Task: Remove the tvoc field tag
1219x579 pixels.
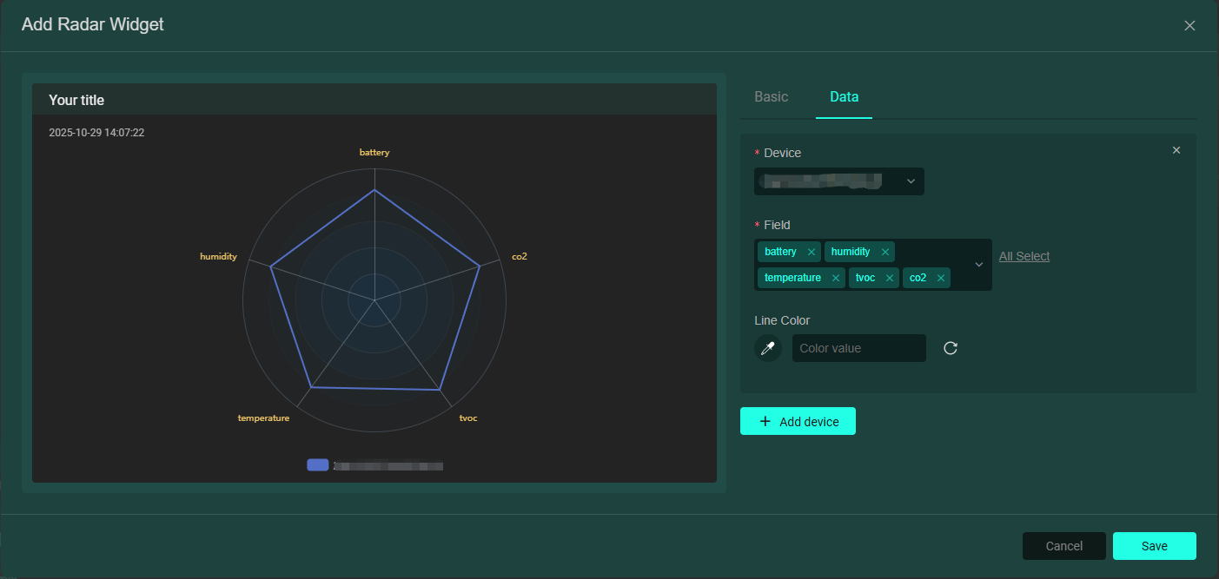Action: point(890,278)
